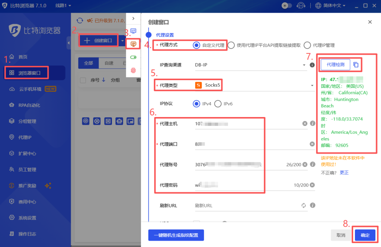The image size is (381, 247).
Task: Switch to the 全部 tab
Action: (88, 63)
